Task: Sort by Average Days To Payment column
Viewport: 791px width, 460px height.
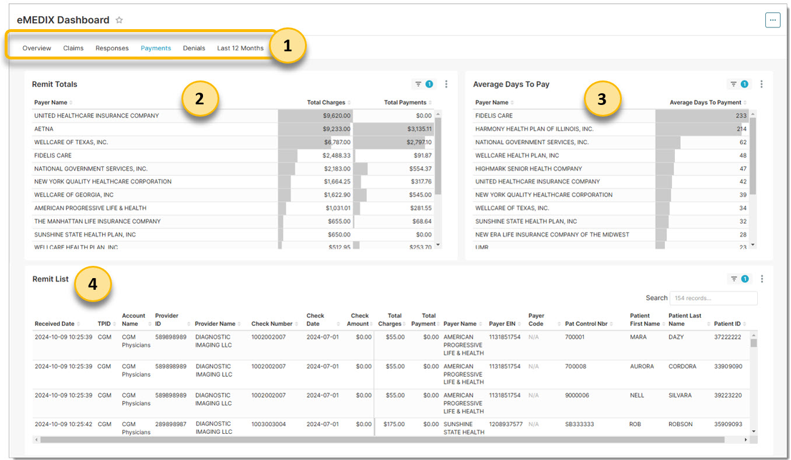Action: coord(708,103)
